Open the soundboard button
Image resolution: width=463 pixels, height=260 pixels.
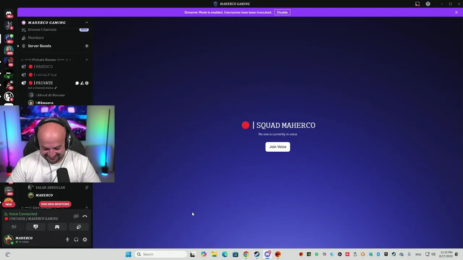78,227
